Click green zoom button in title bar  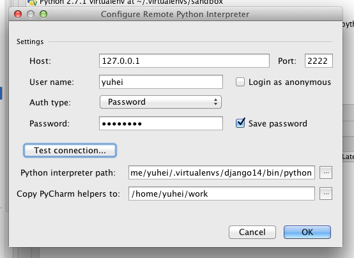pyautogui.click(x=43, y=14)
